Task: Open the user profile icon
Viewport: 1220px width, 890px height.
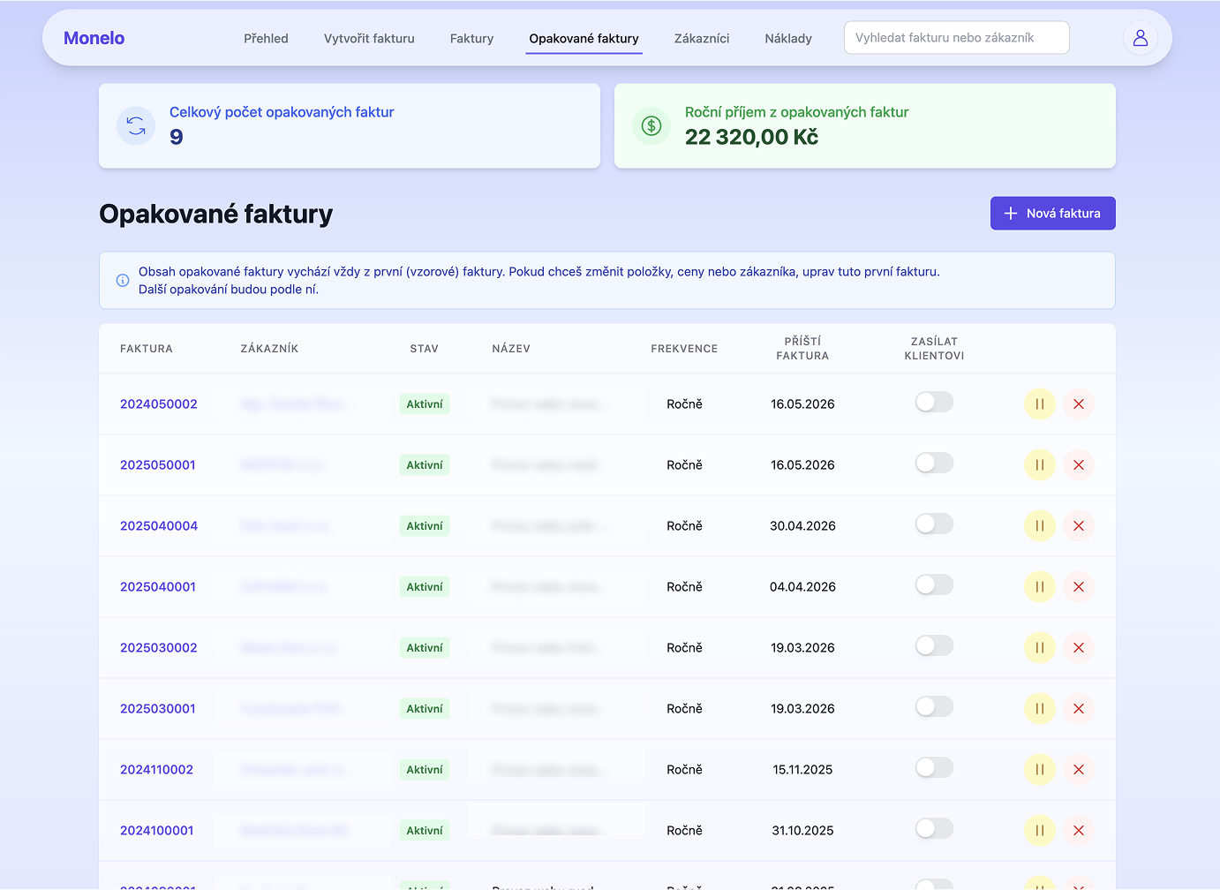Action: (1140, 38)
